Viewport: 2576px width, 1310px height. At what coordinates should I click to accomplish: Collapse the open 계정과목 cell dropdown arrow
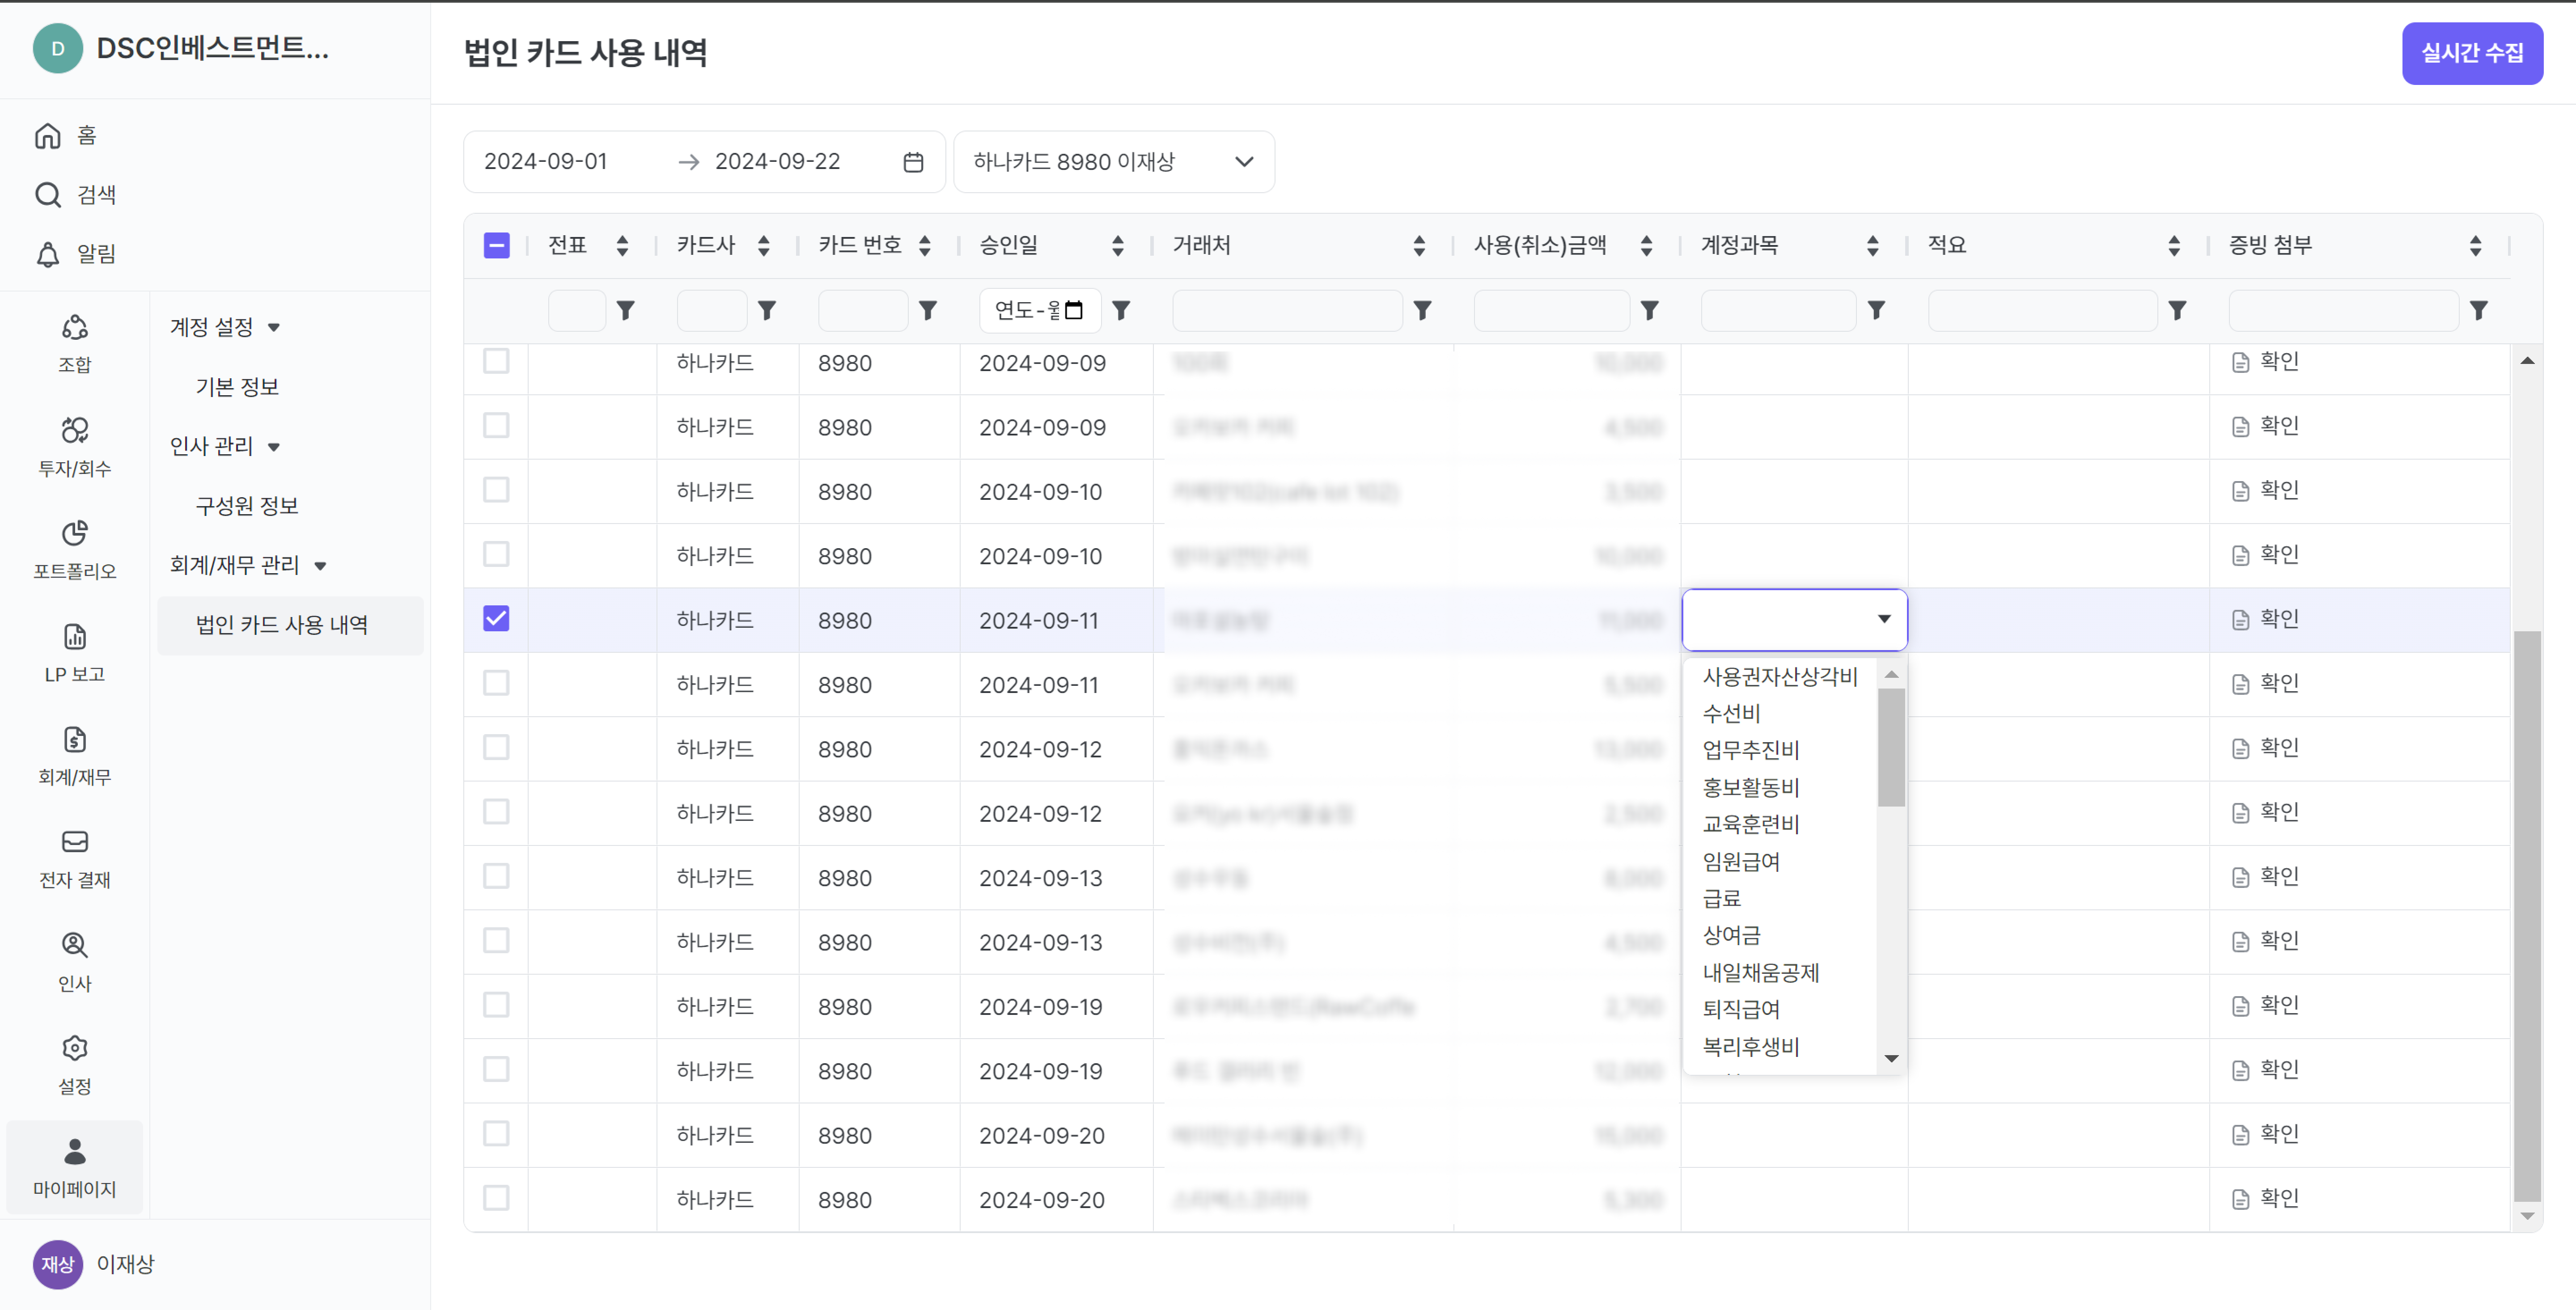coord(1884,619)
